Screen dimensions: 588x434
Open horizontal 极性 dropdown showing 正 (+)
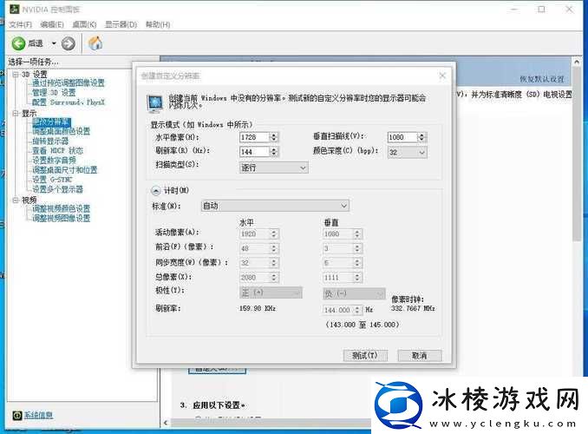271,293
